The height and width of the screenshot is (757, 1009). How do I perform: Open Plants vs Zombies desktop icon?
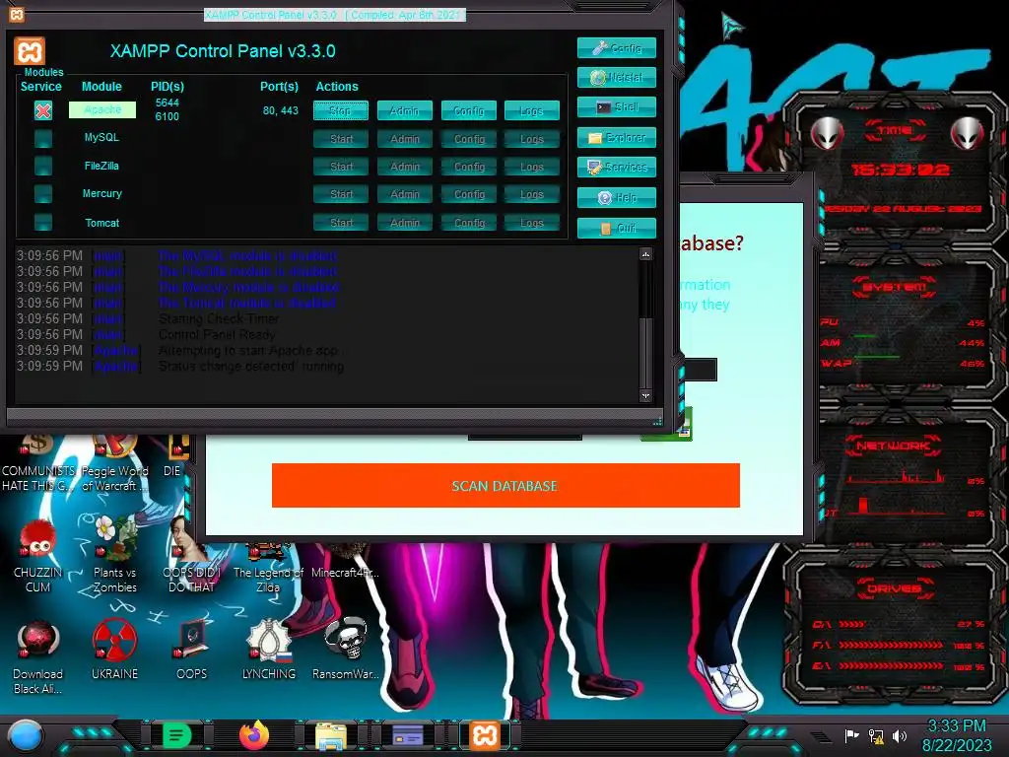coord(114,555)
